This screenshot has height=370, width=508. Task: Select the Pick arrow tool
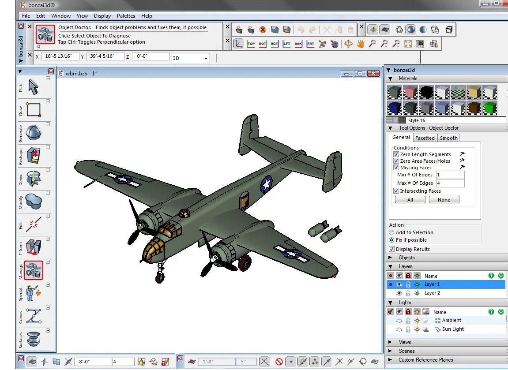pyautogui.click(x=34, y=87)
